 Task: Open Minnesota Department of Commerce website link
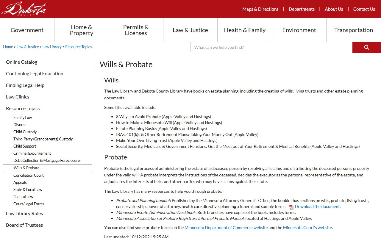226,228
